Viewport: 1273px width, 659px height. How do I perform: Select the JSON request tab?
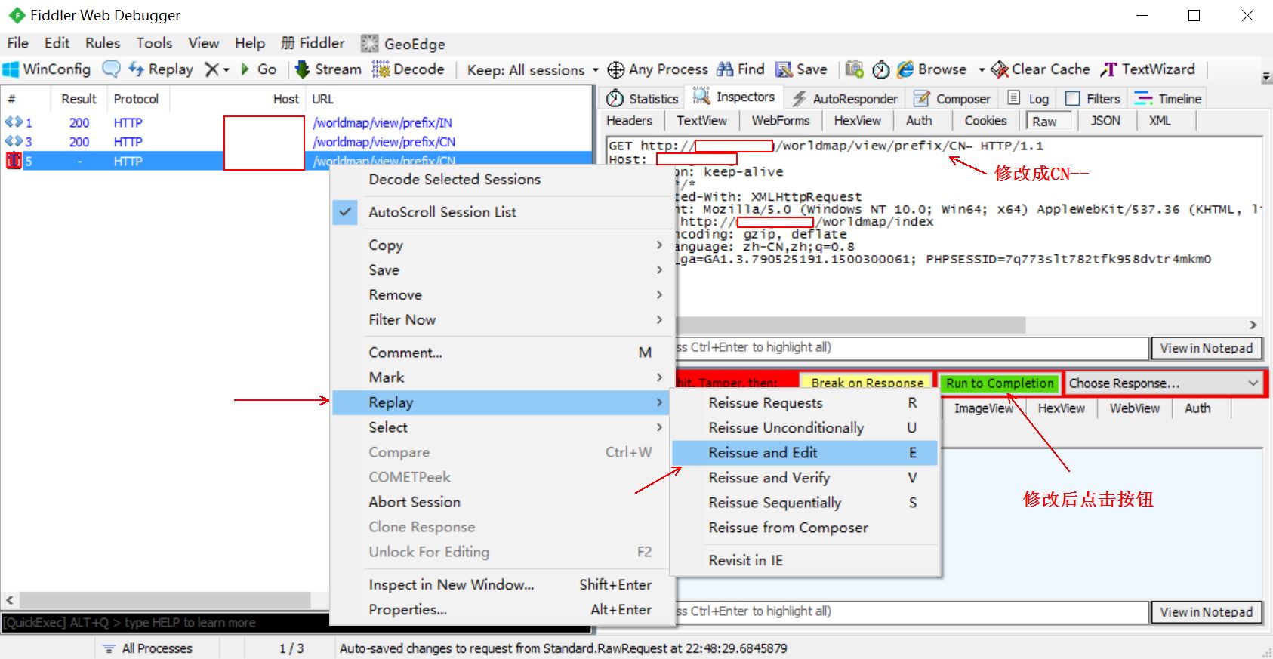pos(1105,121)
